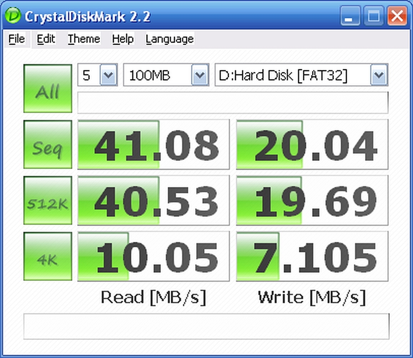413x358 pixels.
Task: Click the empty comment field at bottom
Action: 206,326
